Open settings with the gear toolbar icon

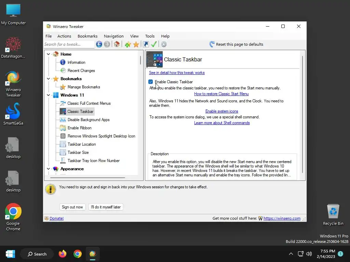click(164, 44)
